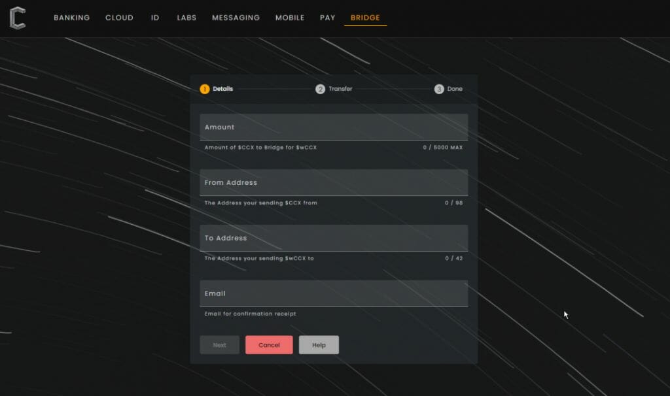Click the Email receipt field
670x396 pixels.
tap(334, 293)
